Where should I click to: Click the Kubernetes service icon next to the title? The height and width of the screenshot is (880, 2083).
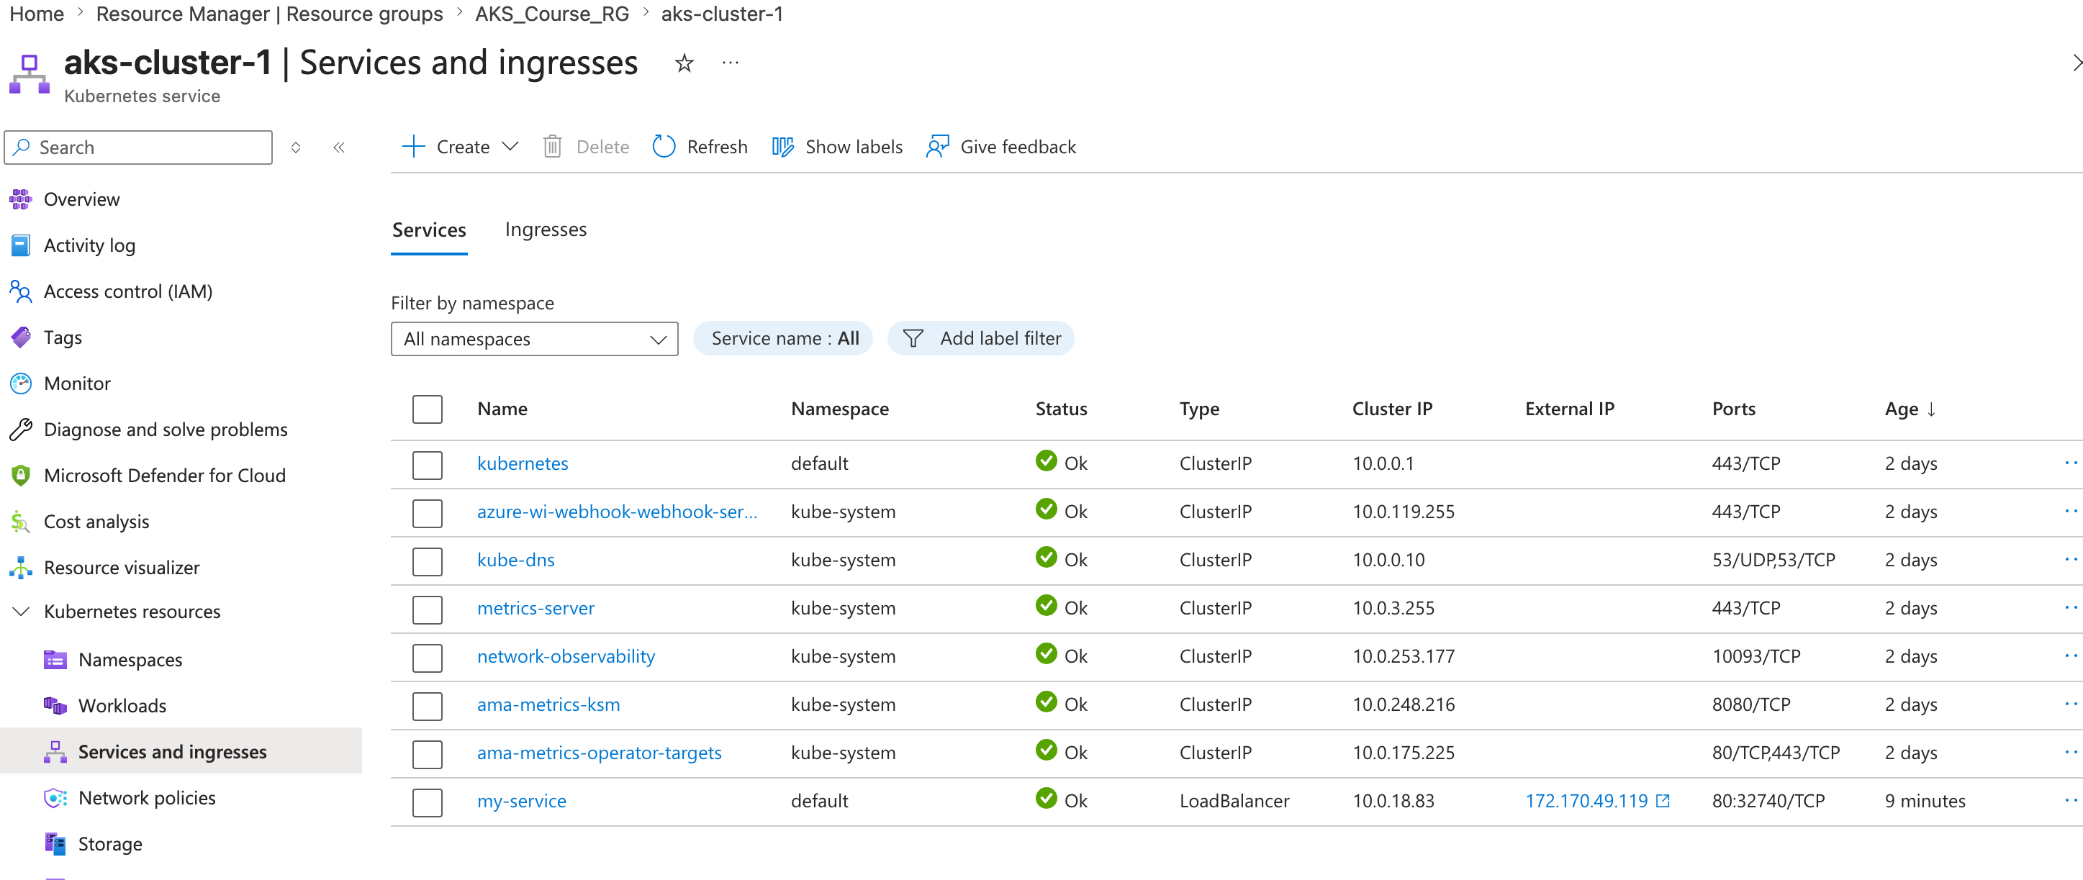pyautogui.click(x=29, y=74)
